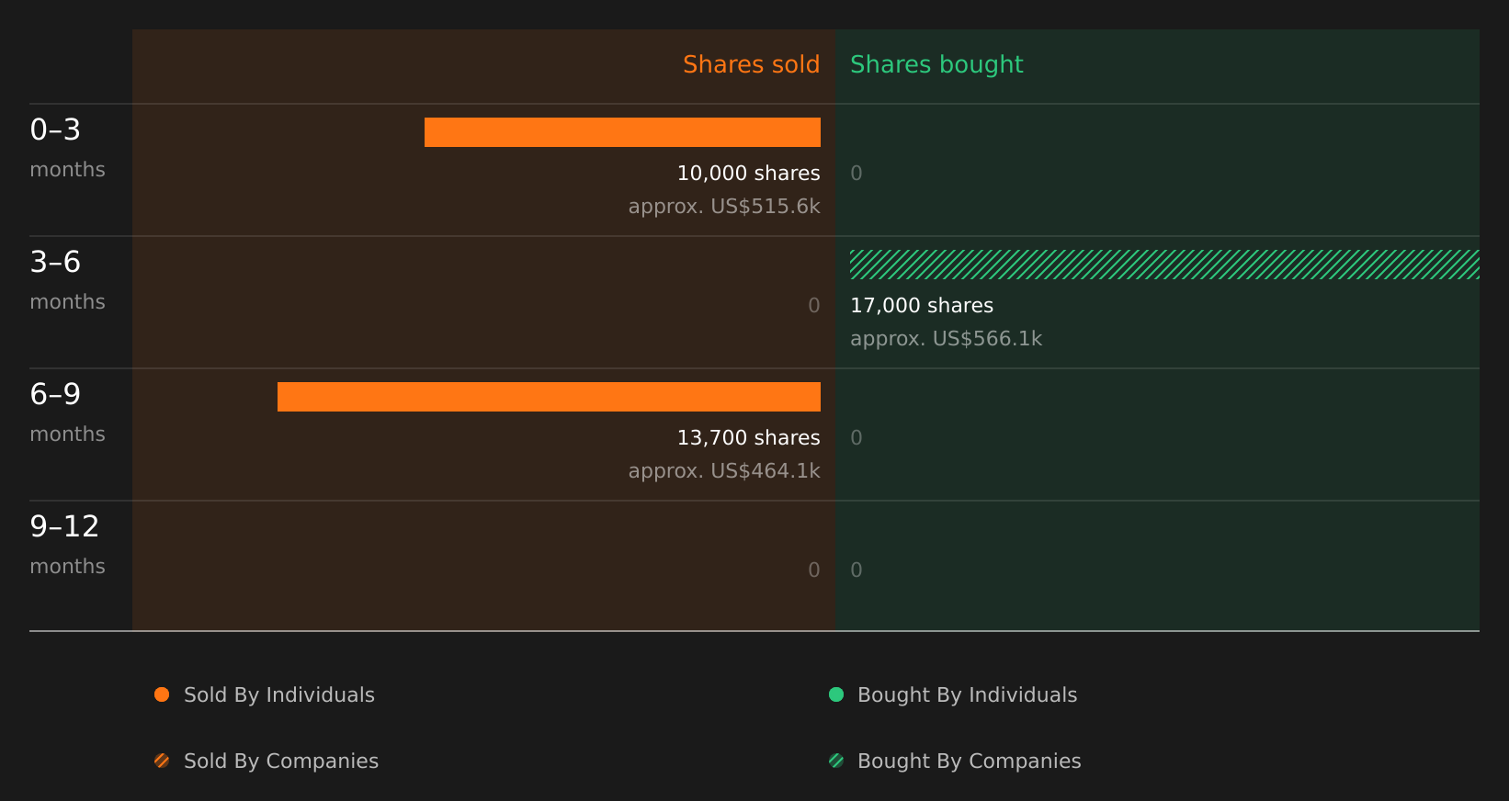This screenshot has height=801, width=1509.
Task: Click the 6–9 months row label
Action: (x=67, y=412)
